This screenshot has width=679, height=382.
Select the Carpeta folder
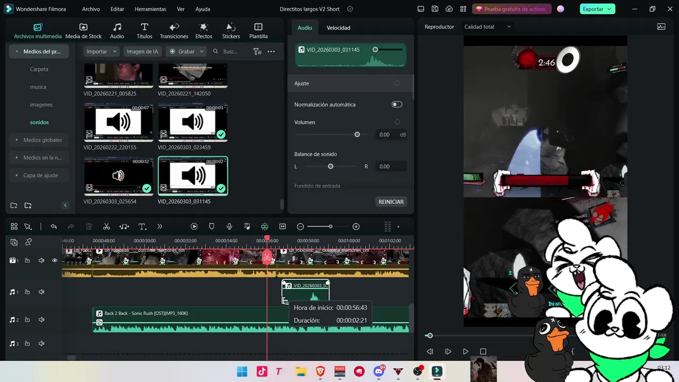[x=39, y=69]
